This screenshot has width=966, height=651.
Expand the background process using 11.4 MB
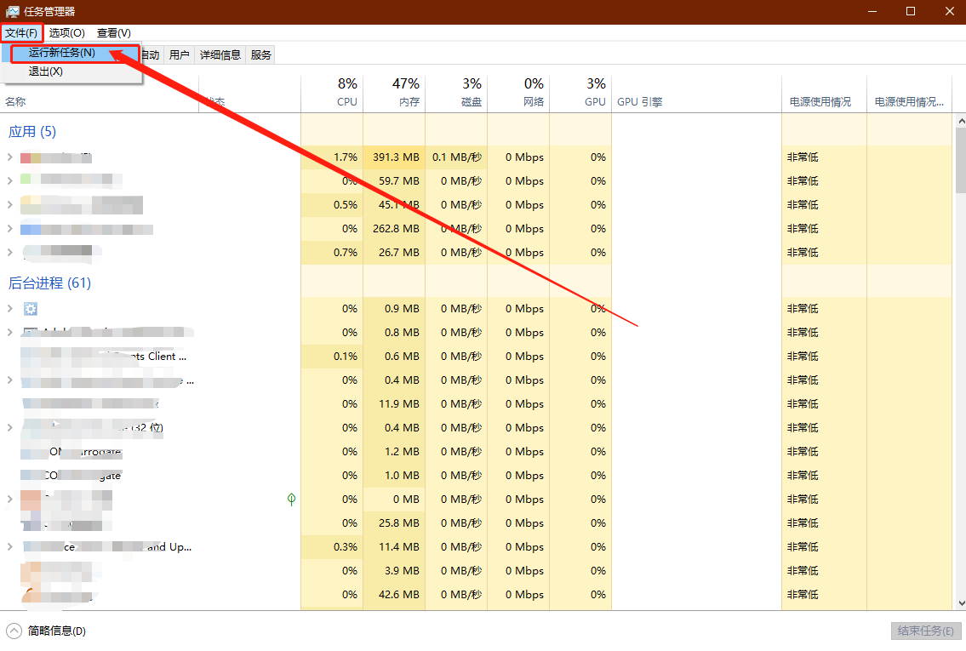click(10, 547)
